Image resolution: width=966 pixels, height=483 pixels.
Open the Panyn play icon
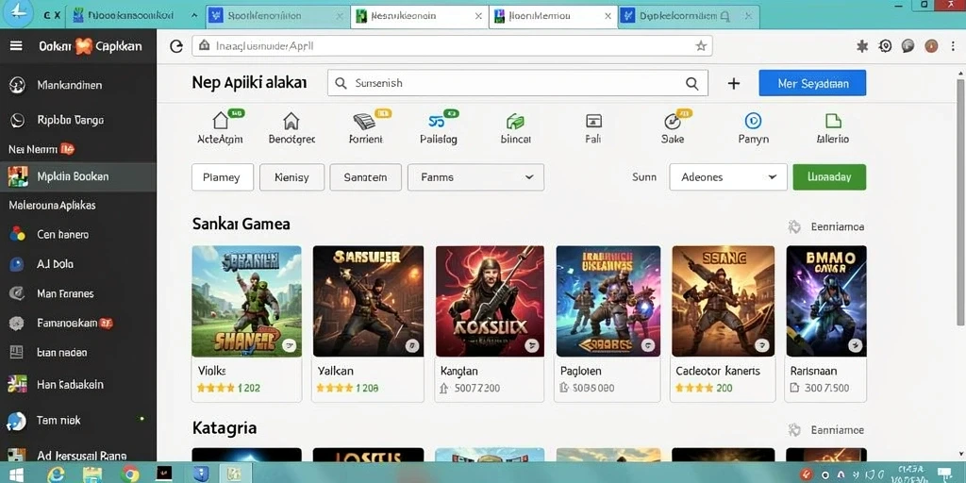pos(753,120)
